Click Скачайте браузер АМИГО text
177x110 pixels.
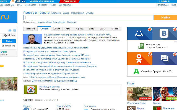[x=156, y=71]
